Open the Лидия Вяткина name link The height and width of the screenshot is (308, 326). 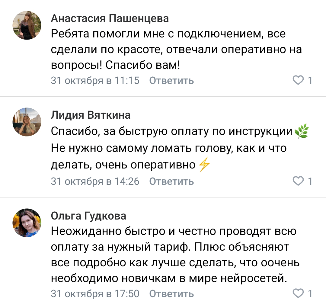[x=91, y=115]
